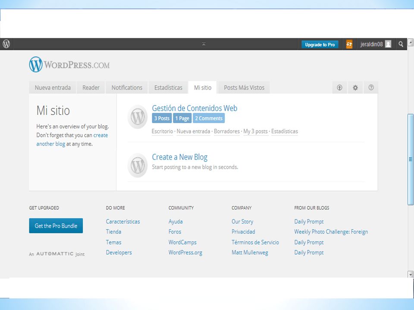Open the Posts Más Vistos tab
The width and height of the screenshot is (414, 310).
point(244,87)
